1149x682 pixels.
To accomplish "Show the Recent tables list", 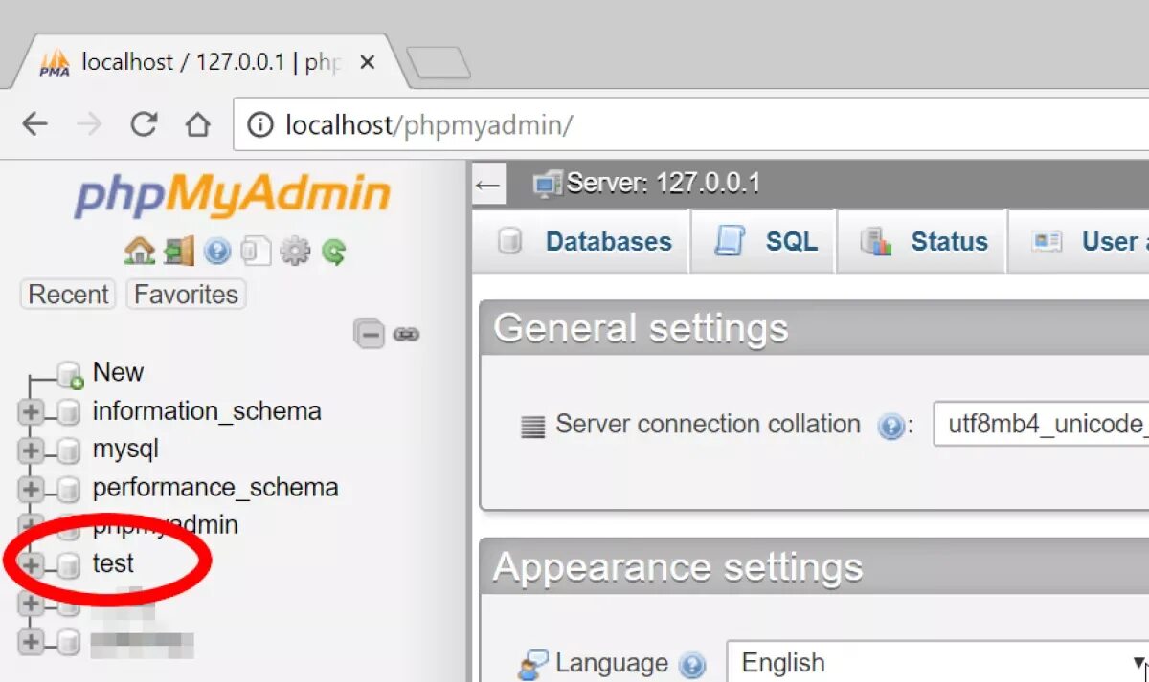I will pyautogui.click(x=68, y=295).
